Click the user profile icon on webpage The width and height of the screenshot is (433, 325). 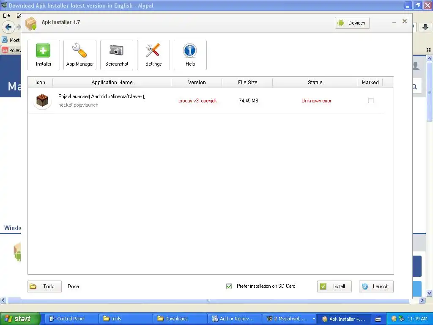coord(416,66)
